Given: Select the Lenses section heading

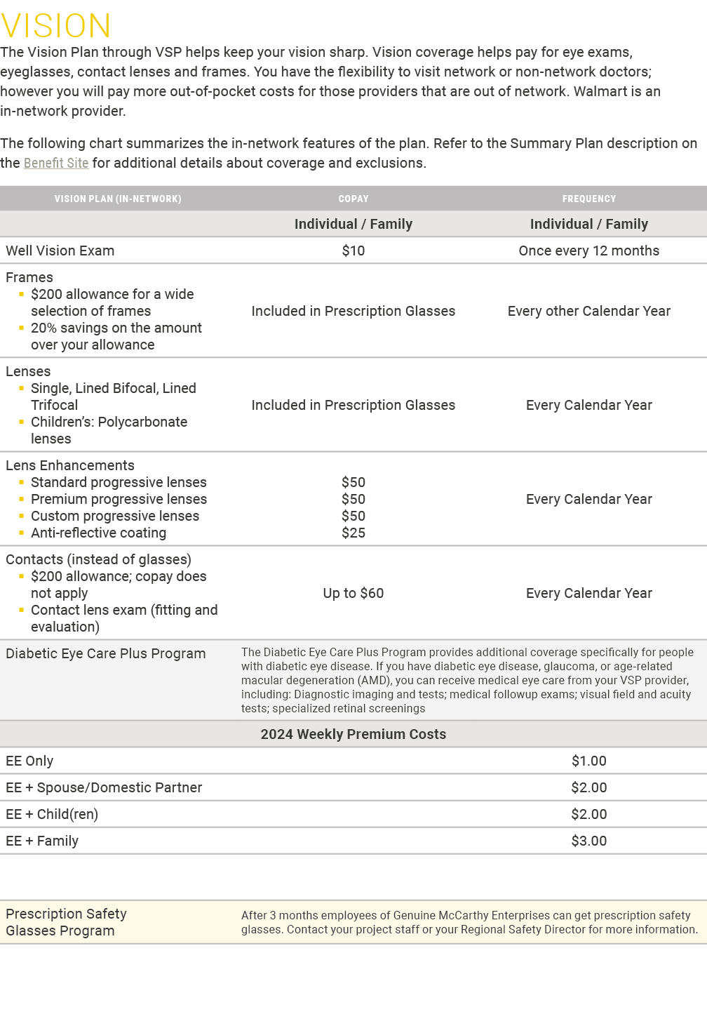Looking at the screenshot, I should (x=28, y=371).
